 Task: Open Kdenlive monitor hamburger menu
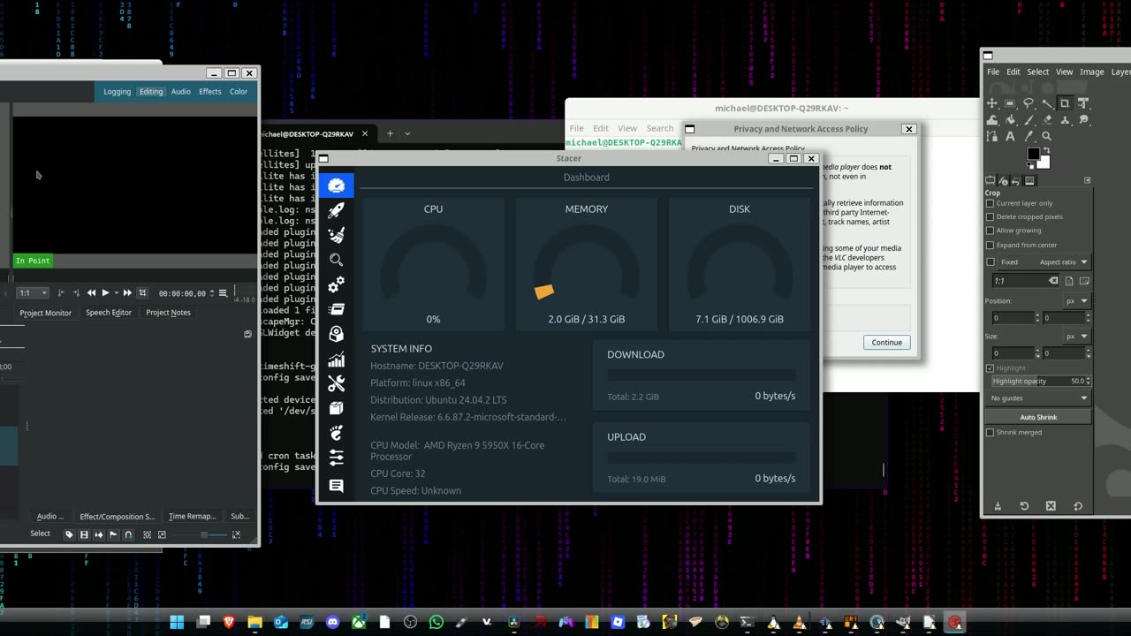click(x=223, y=292)
